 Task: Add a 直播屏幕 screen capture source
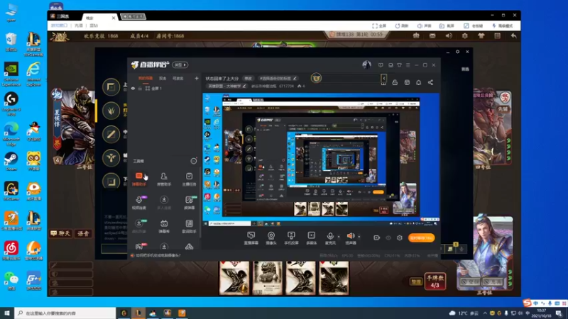coord(251,238)
